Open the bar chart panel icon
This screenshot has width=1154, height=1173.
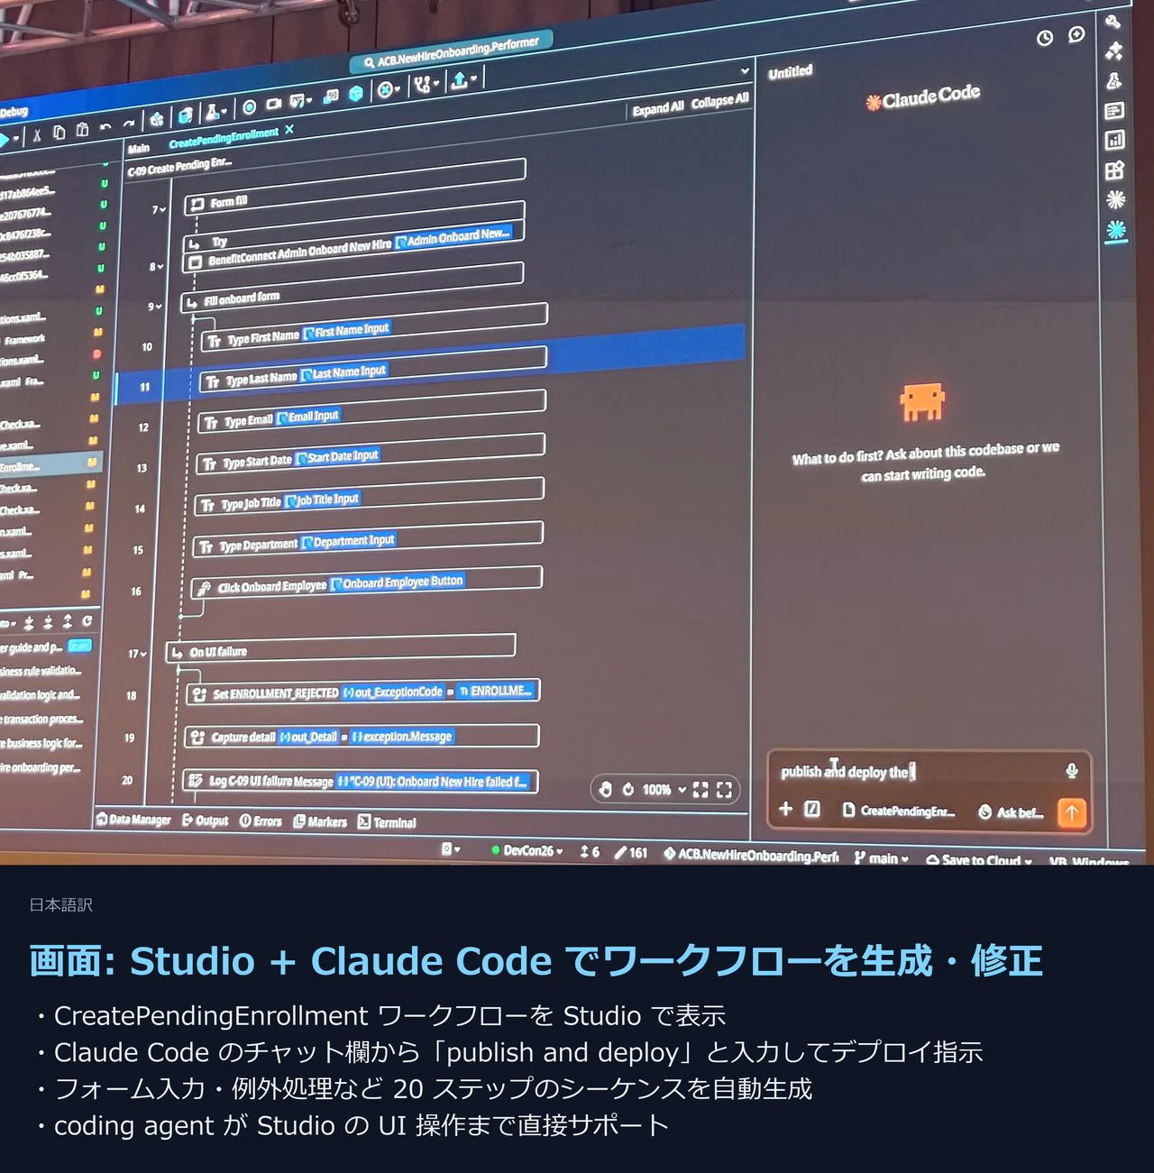(x=1115, y=140)
